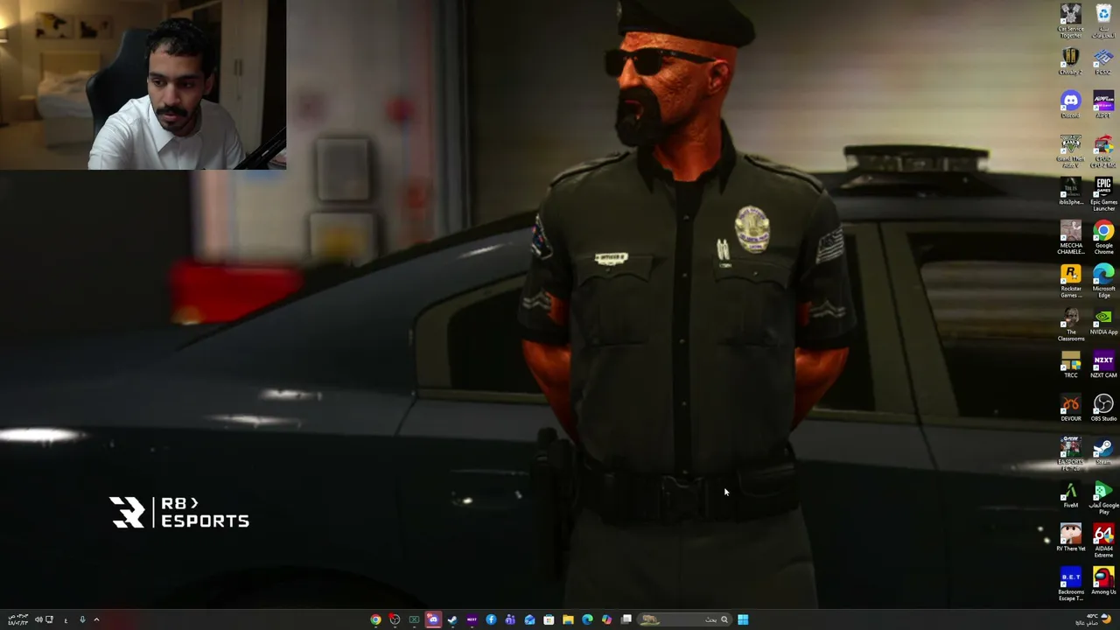The image size is (1120, 630).
Task: Open the PCSX2 emulator shortcut
Action: point(1103,61)
